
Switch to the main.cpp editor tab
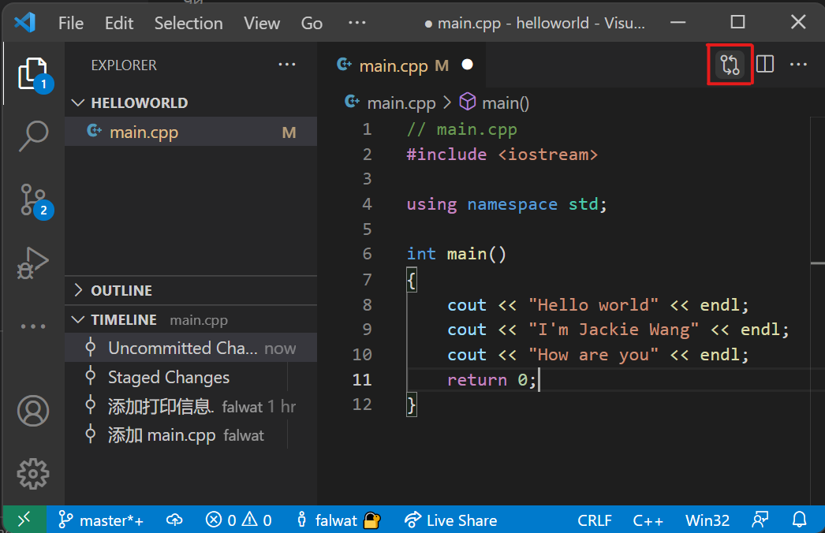click(x=393, y=65)
